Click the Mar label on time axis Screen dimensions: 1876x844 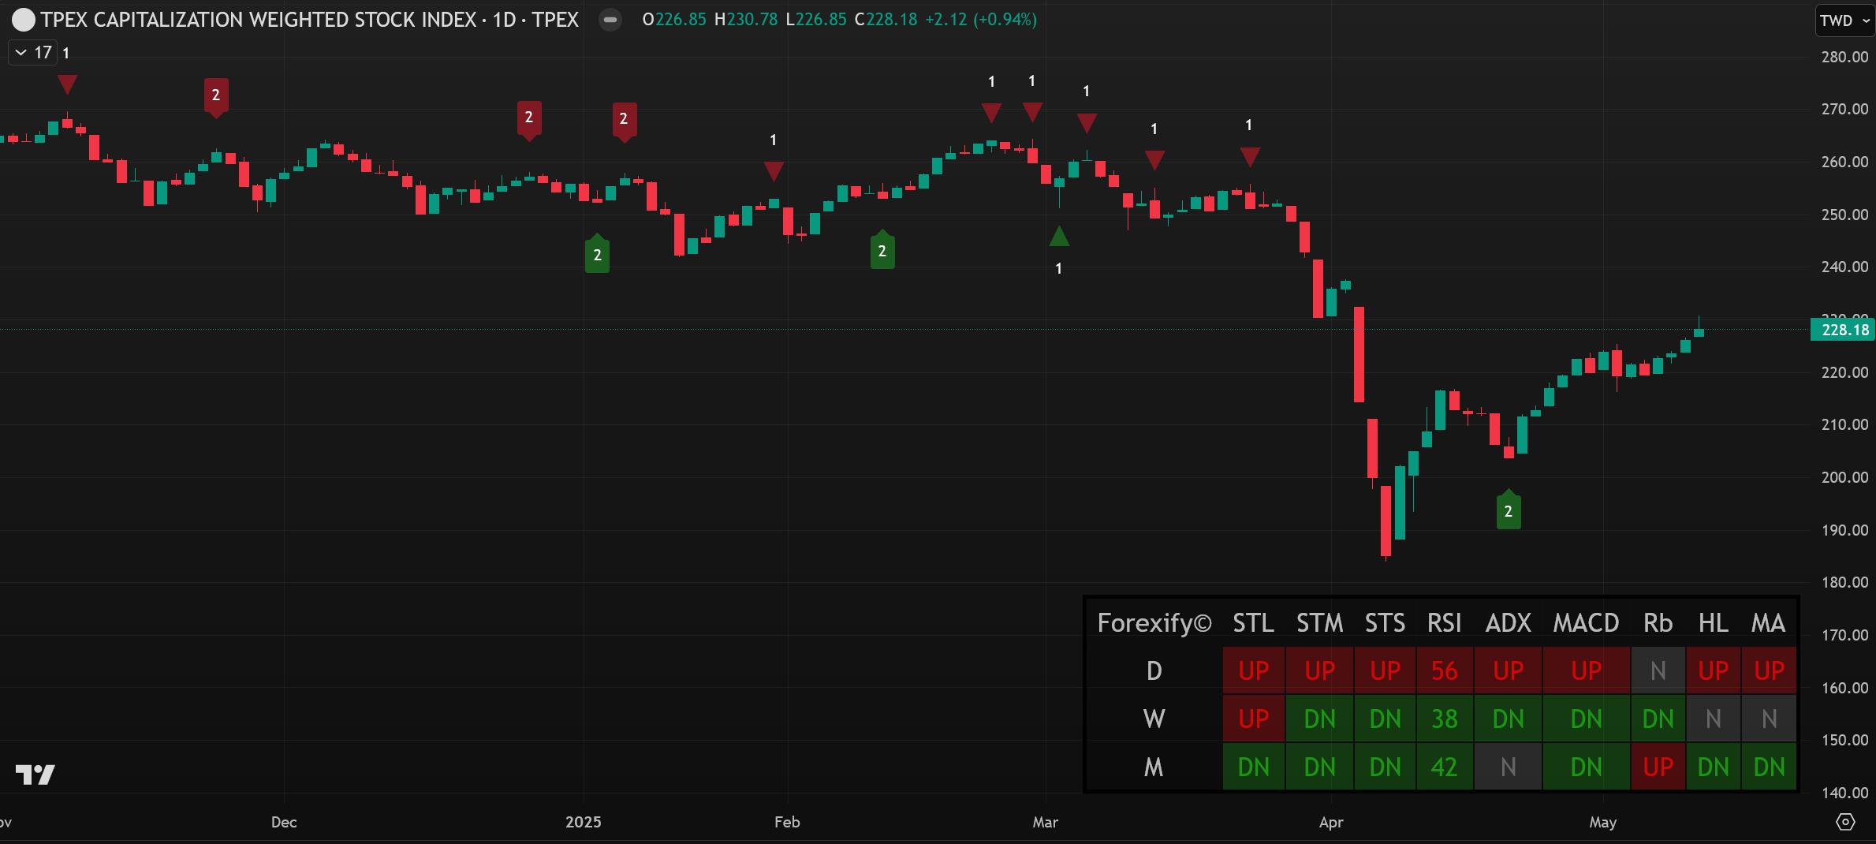(x=1046, y=822)
